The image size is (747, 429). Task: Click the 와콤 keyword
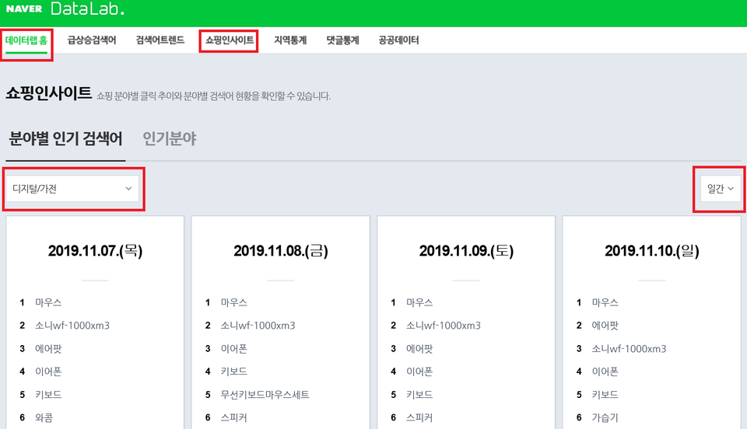click(x=44, y=417)
